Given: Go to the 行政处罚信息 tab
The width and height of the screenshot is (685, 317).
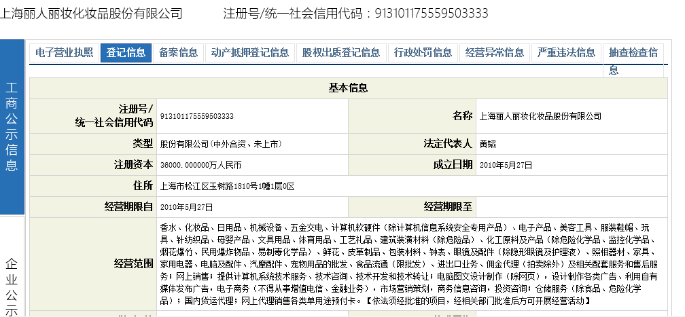Looking at the screenshot, I should [x=423, y=53].
